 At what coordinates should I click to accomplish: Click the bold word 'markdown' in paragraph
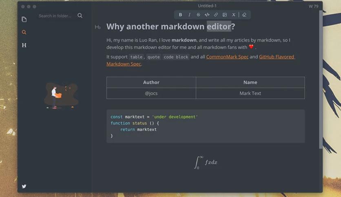(184, 40)
